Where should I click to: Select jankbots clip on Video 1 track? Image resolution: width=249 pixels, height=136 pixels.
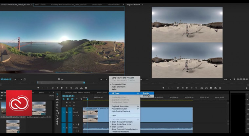[138, 115]
